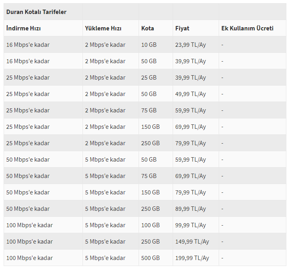Click the Duran Kotalı Tarifeler title
This screenshot has width=288, height=268.
pyautogui.click(x=36, y=12)
